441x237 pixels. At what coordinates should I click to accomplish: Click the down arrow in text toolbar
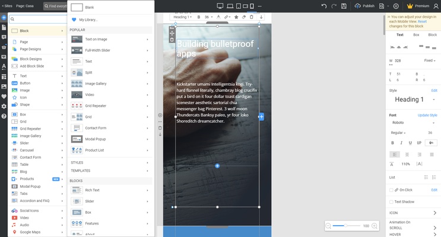(x=261, y=17)
